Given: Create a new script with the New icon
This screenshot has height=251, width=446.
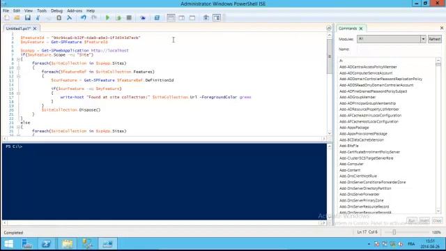Looking at the screenshot, I should click(x=6, y=17).
